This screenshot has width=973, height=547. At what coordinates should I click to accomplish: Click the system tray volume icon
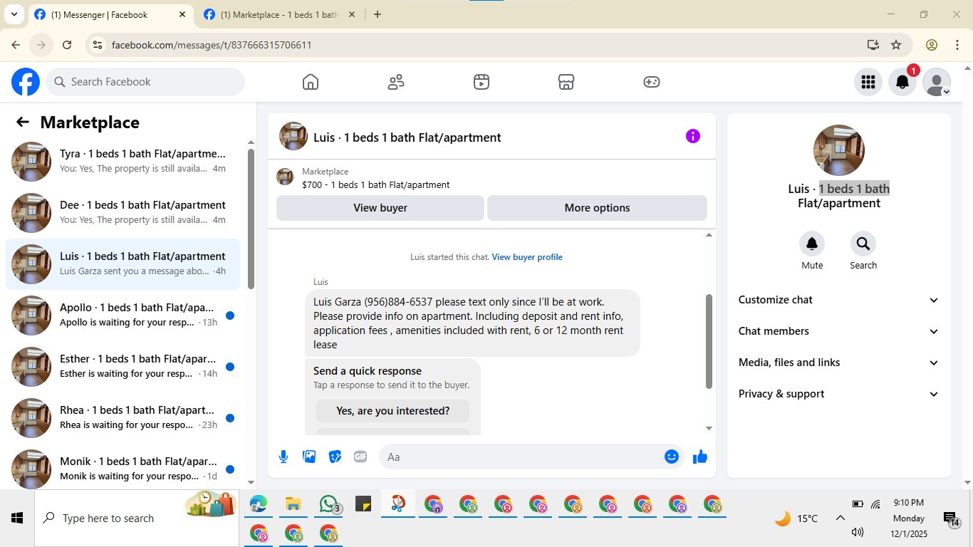click(858, 532)
